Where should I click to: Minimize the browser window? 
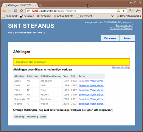(x=130, y=2)
